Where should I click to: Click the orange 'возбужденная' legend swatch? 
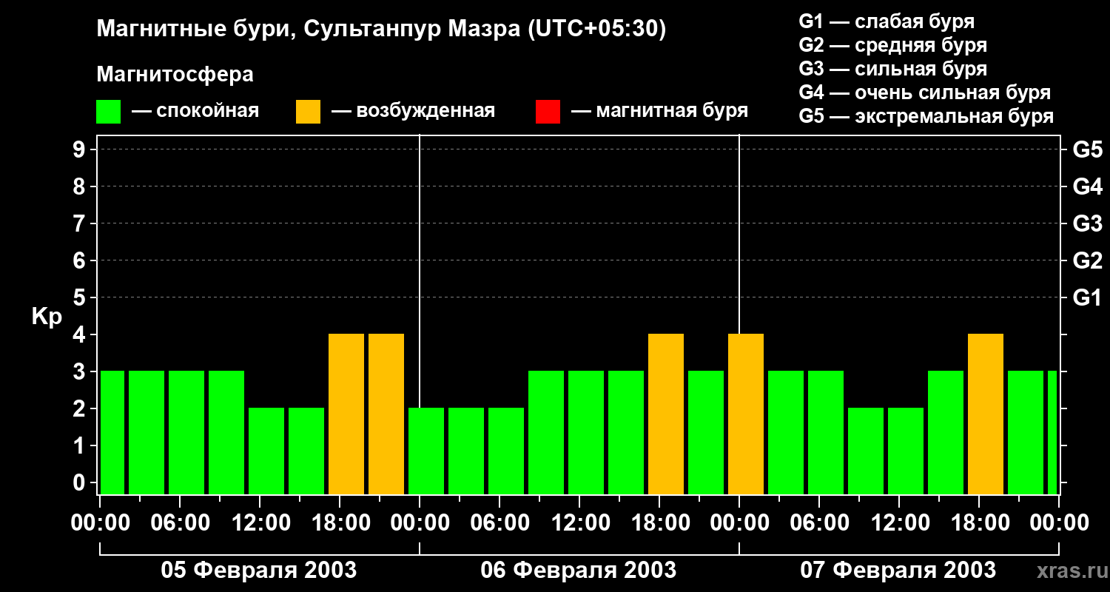tap(308, 112)
